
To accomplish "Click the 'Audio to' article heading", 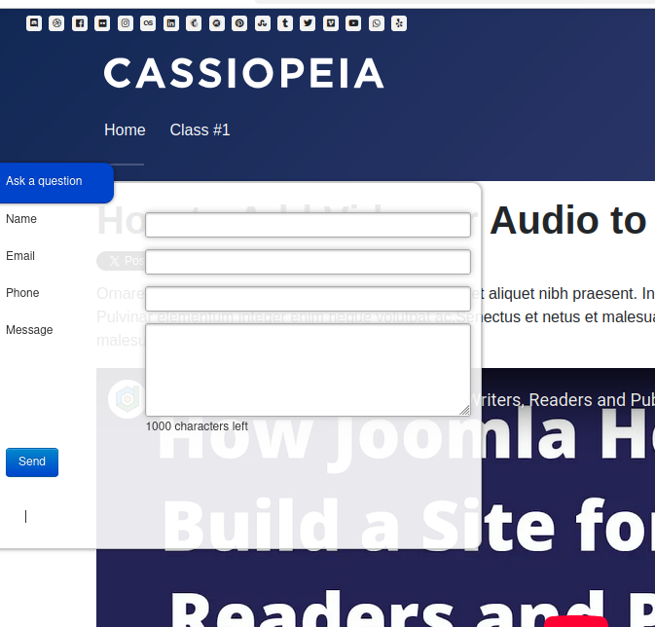I will click(568, 220).
